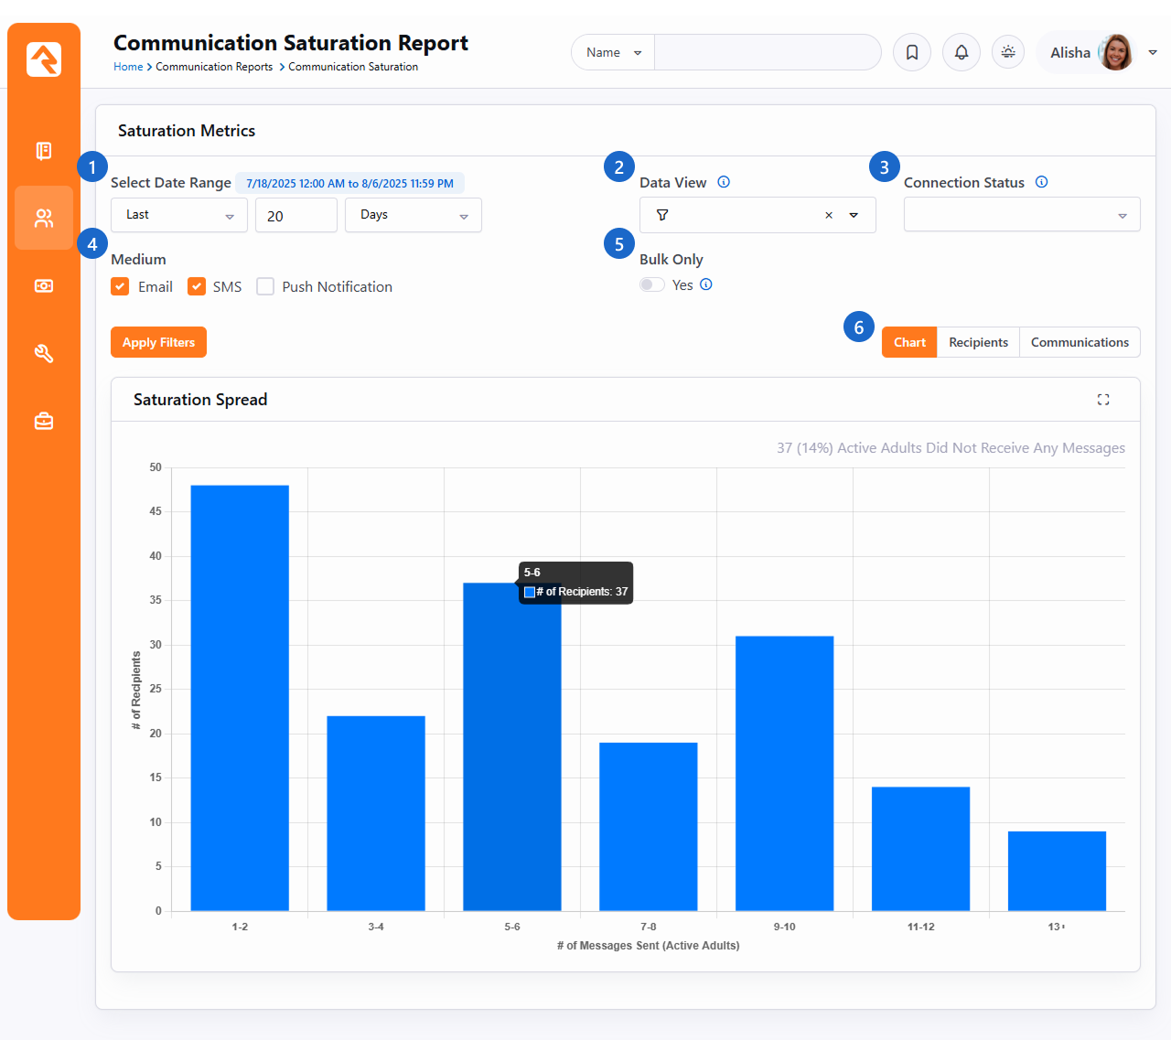Click the bookmark icon in header
Screen dimensions: 1171x1040
click(912, 52)
